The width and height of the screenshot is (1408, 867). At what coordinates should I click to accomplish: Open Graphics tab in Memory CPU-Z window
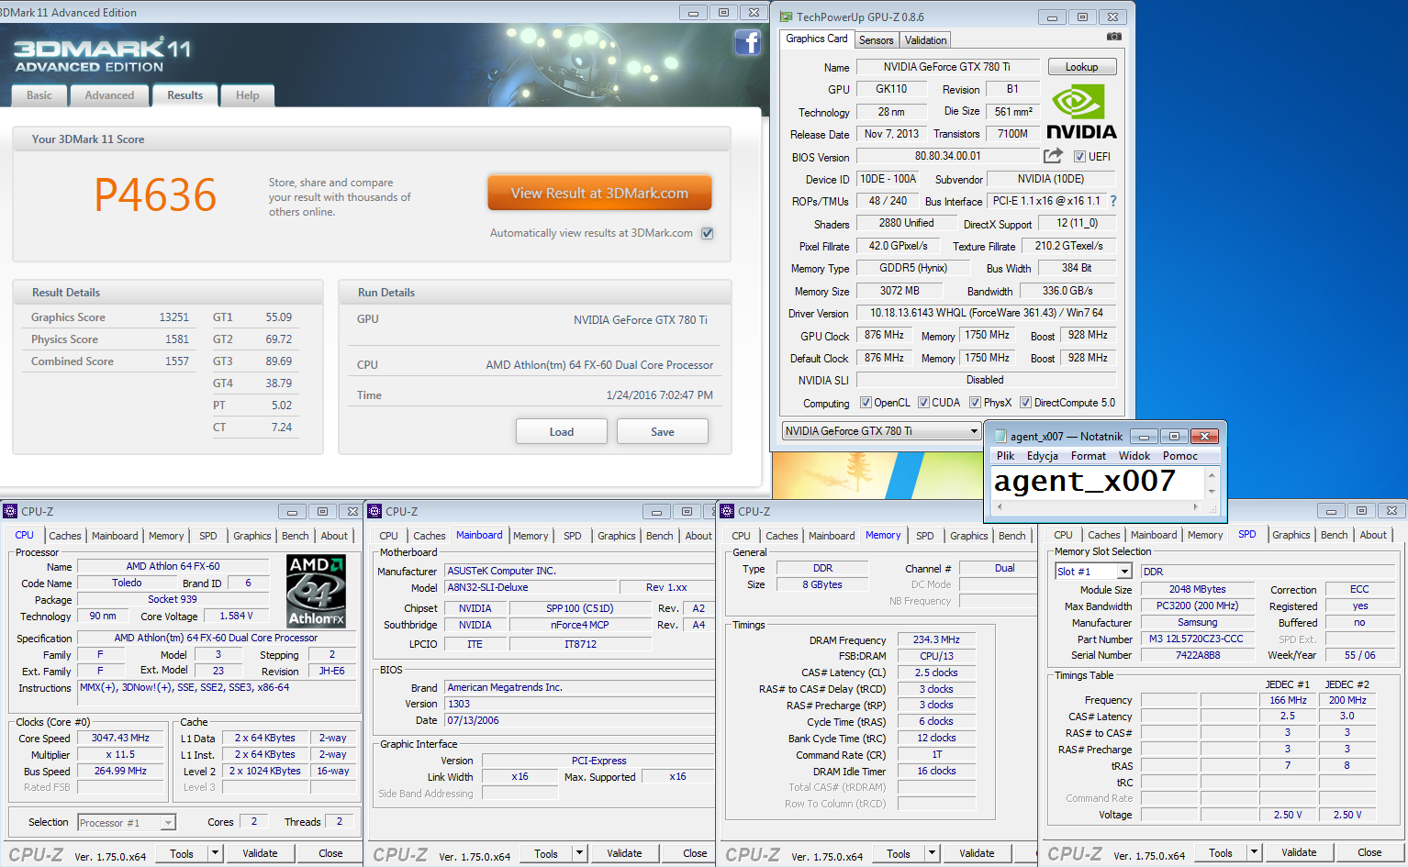(x=969, y=536)
